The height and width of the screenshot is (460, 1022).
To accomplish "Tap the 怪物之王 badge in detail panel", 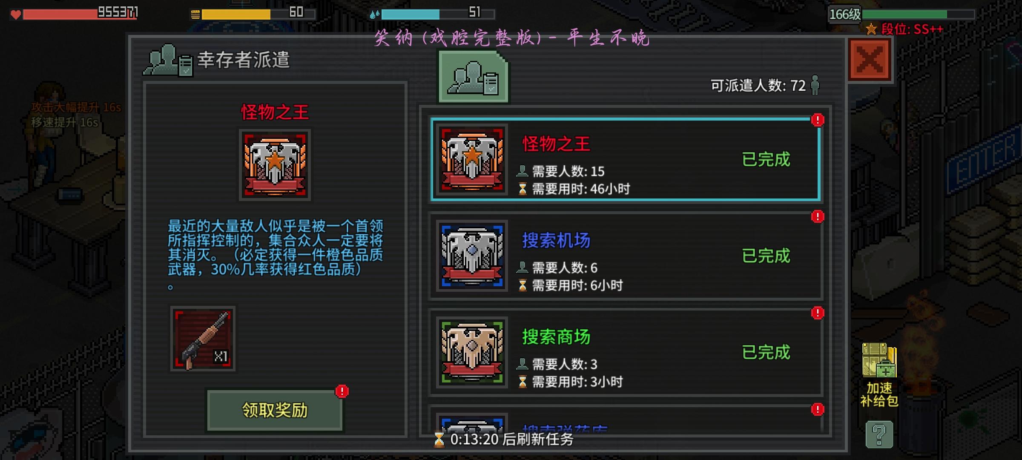I will pos(275,165).
